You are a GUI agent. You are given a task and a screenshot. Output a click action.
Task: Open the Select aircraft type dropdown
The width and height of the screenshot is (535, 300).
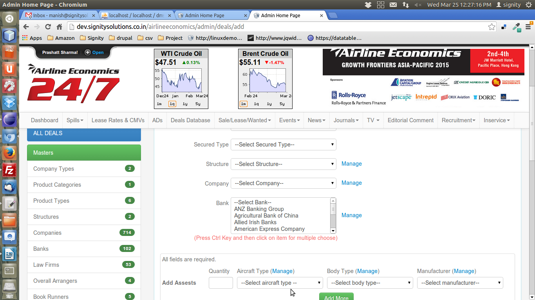point(280,283)
